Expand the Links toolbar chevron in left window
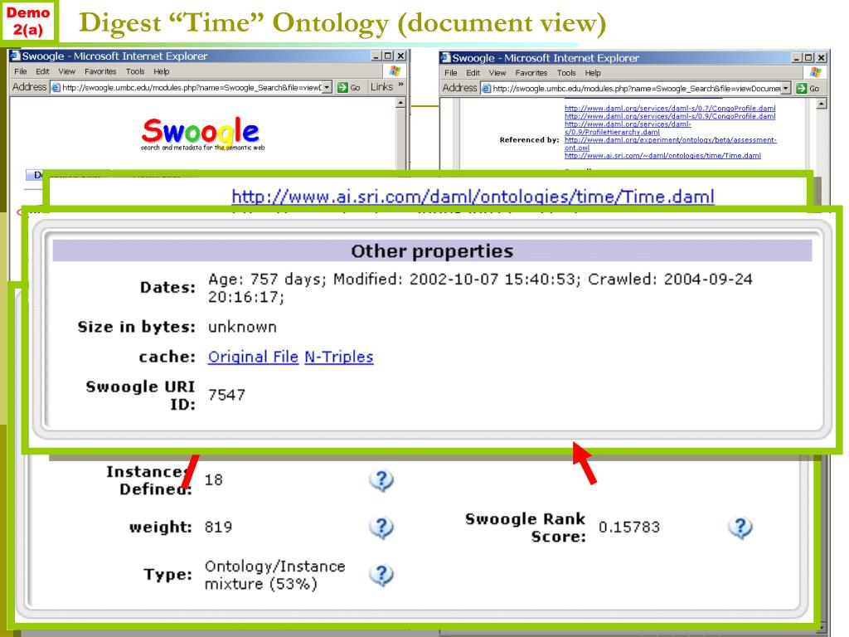The width and height of the screenshot is (849, 637). 400,85
